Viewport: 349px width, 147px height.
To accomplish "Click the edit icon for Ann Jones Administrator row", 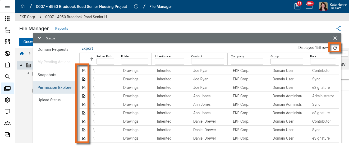I will pyautogui.click(x=84, y=96).
